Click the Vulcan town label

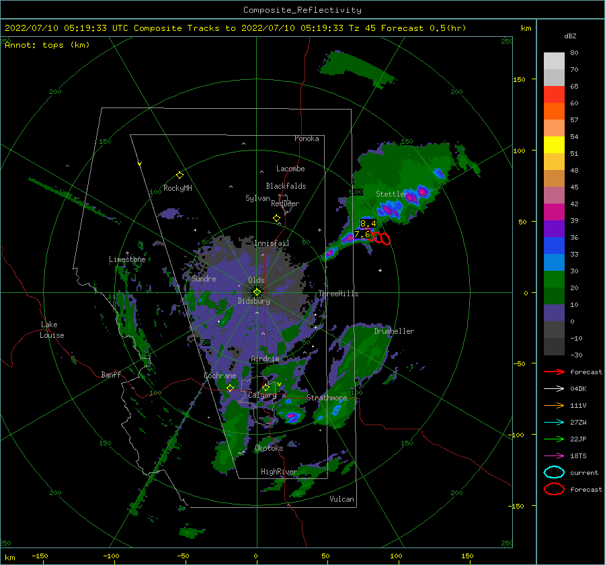[x=341, y=499]
